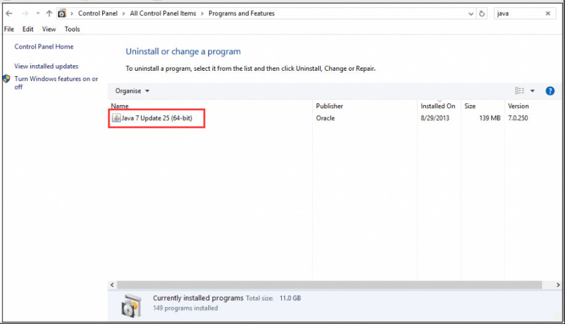Open the Organise dropdown
This screenshot has height=324, width=565.
pyautogui.click(x=132, y=91)
